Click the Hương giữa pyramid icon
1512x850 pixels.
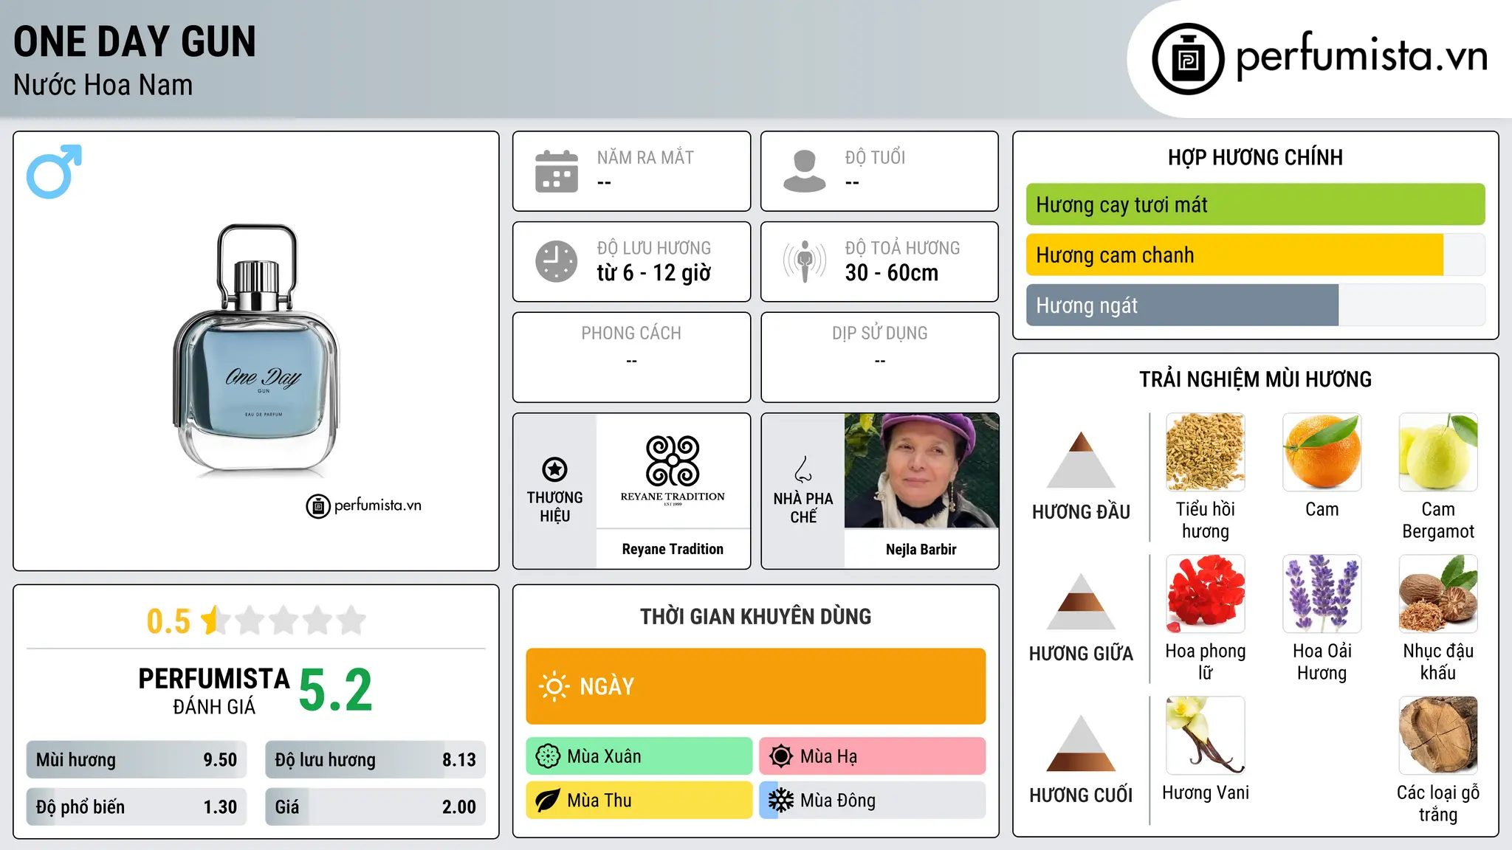click(1081, 601)
